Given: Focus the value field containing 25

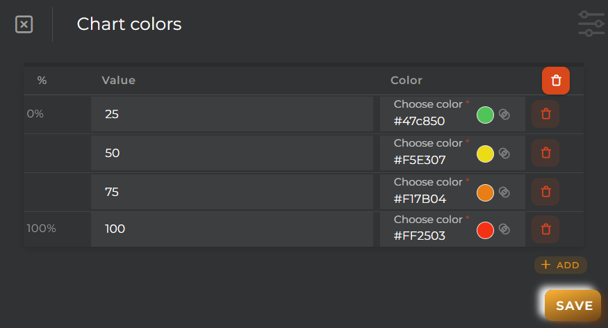Looking at the screenshot, I should [232, 114].
